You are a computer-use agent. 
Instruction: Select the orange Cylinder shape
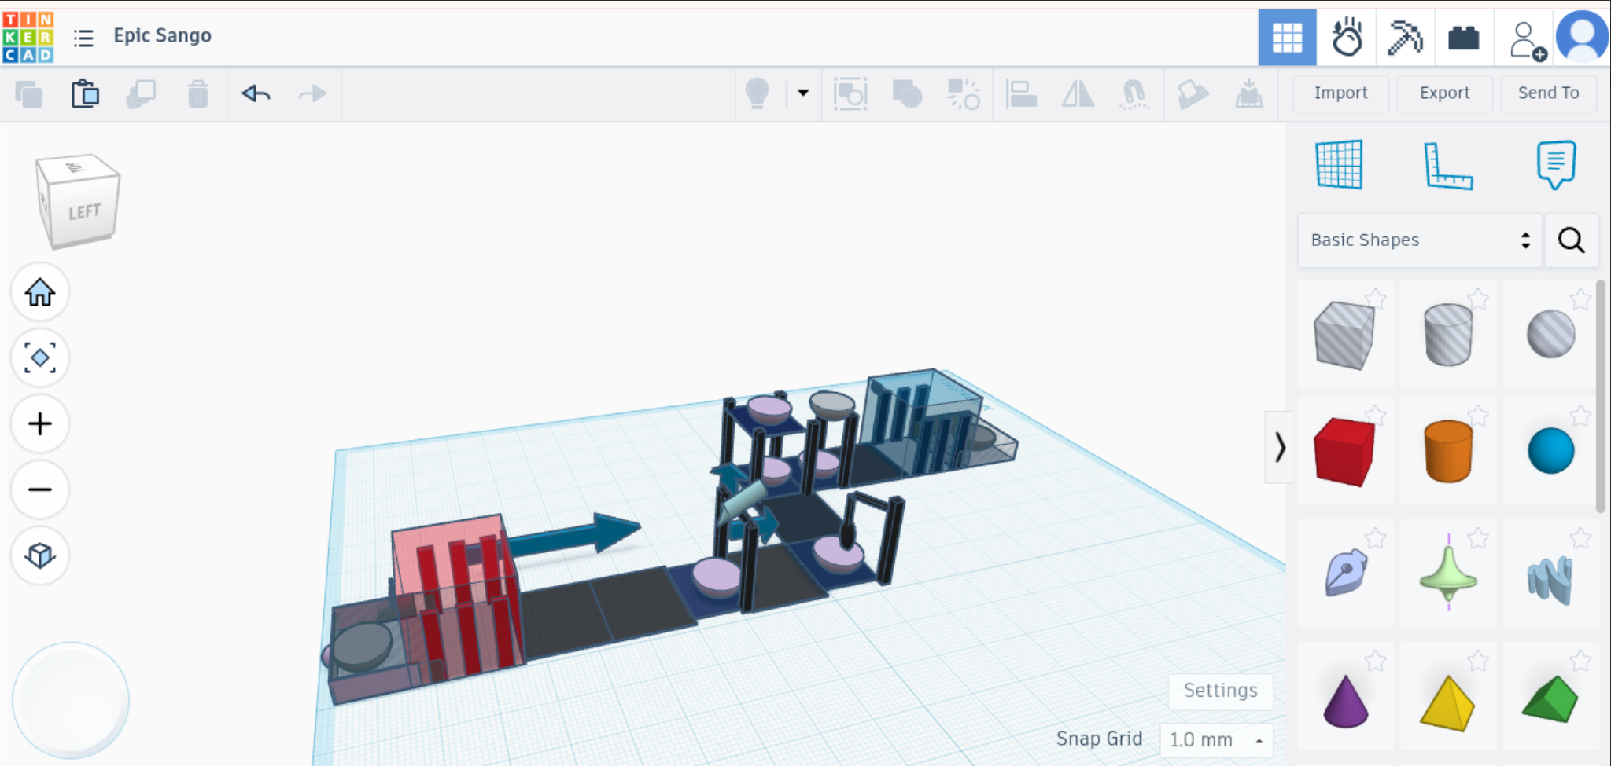(1448, 451)
